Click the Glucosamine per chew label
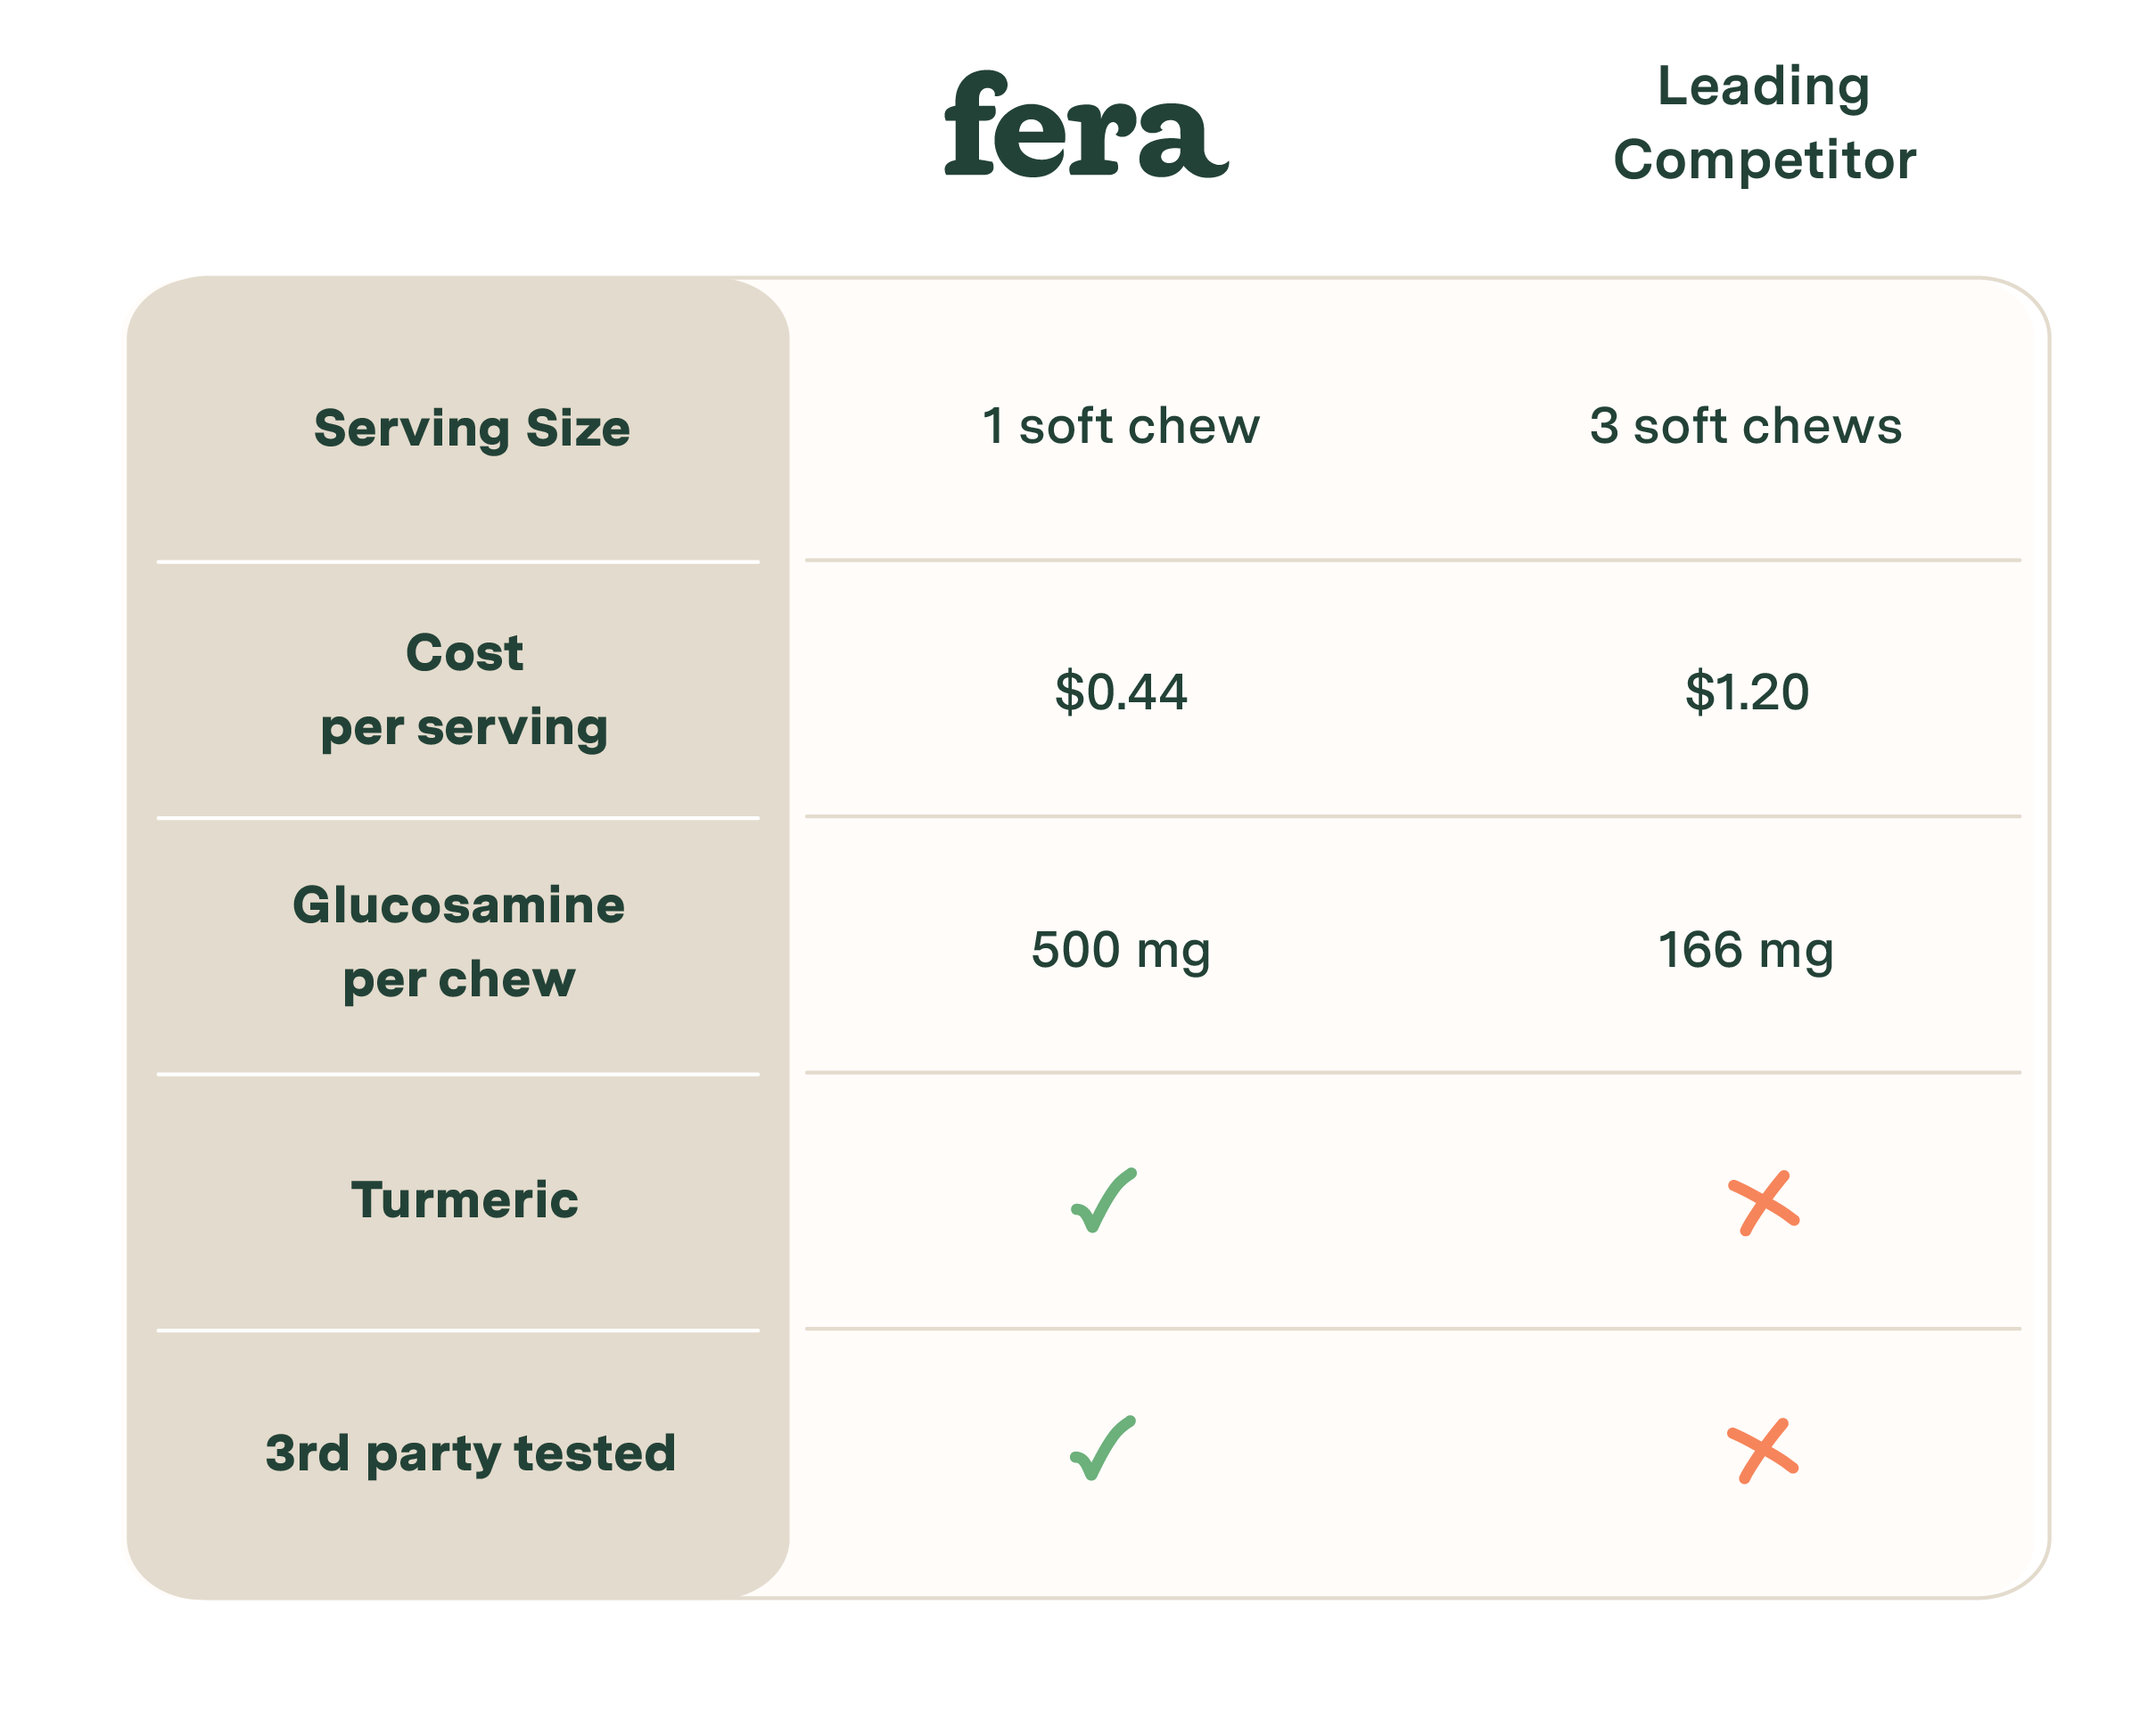Image resolution: width=2156 pixels, height=1719 pixels. click(459, 941)
